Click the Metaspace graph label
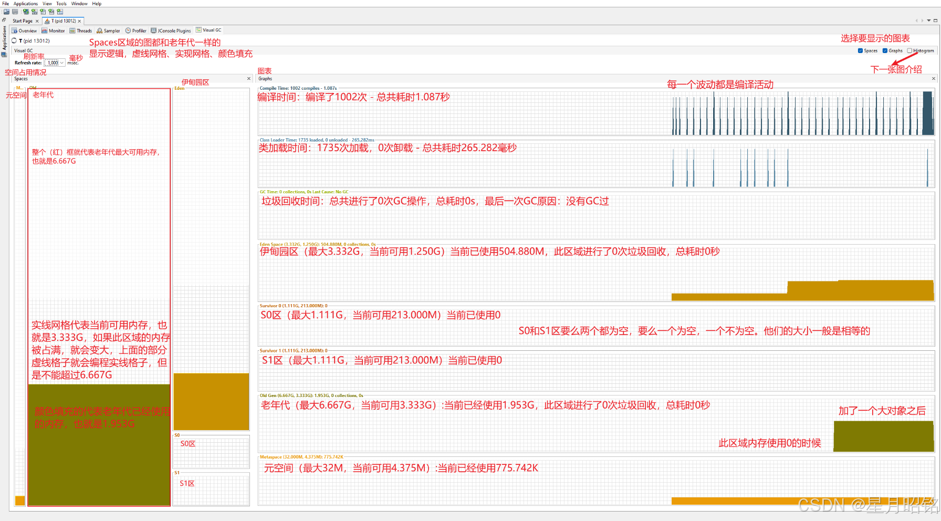 [301, 457]
